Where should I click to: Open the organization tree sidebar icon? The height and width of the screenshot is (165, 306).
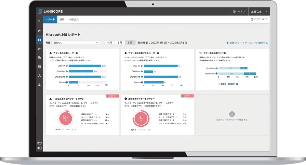(39, 76)
